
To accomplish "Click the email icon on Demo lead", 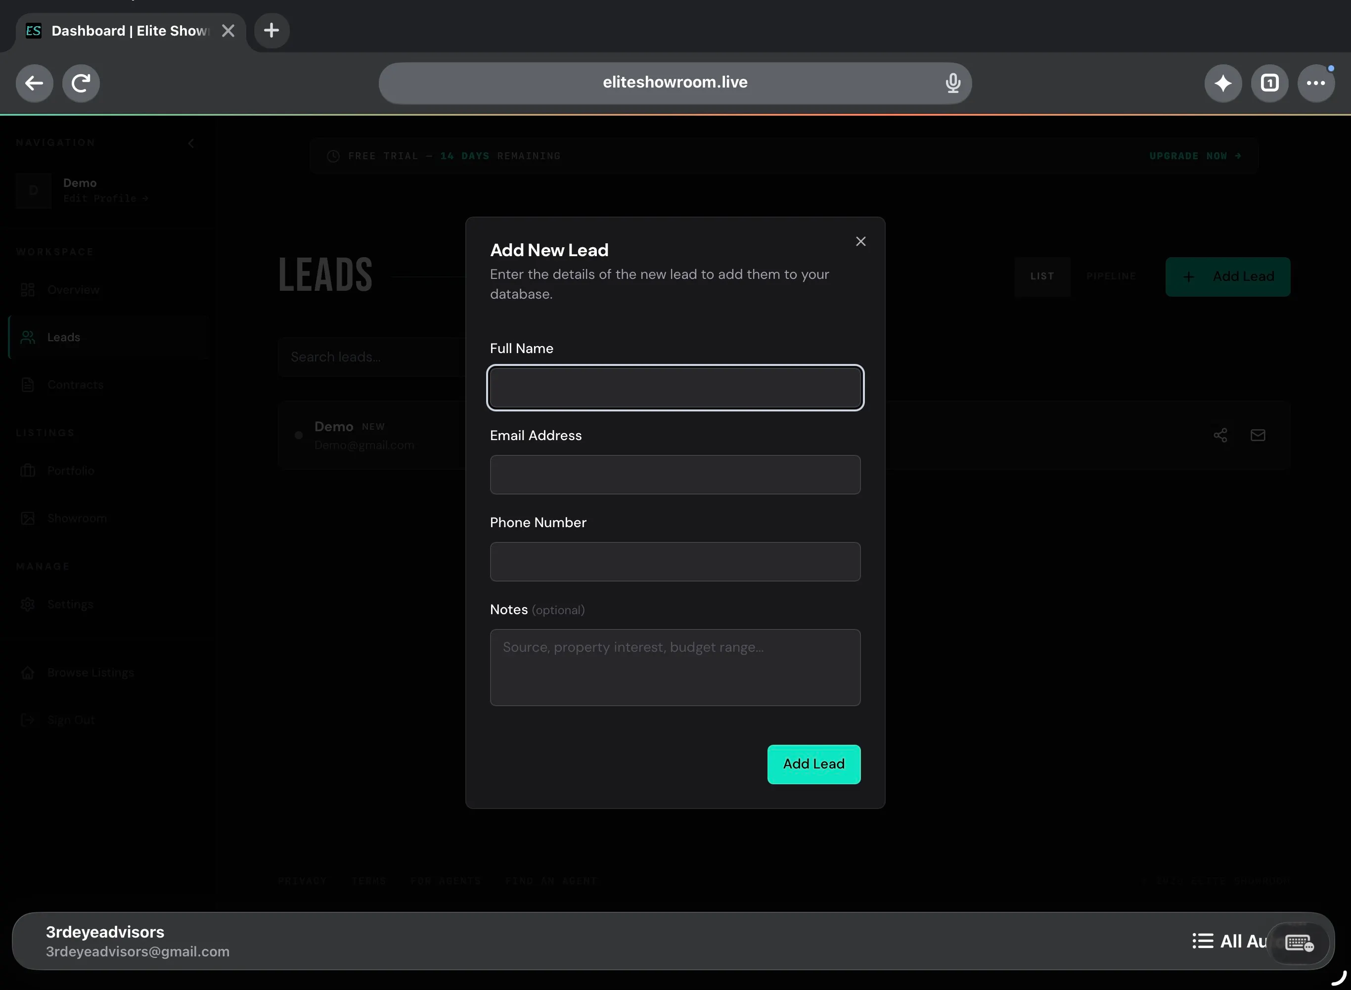I will (1258, 435).
